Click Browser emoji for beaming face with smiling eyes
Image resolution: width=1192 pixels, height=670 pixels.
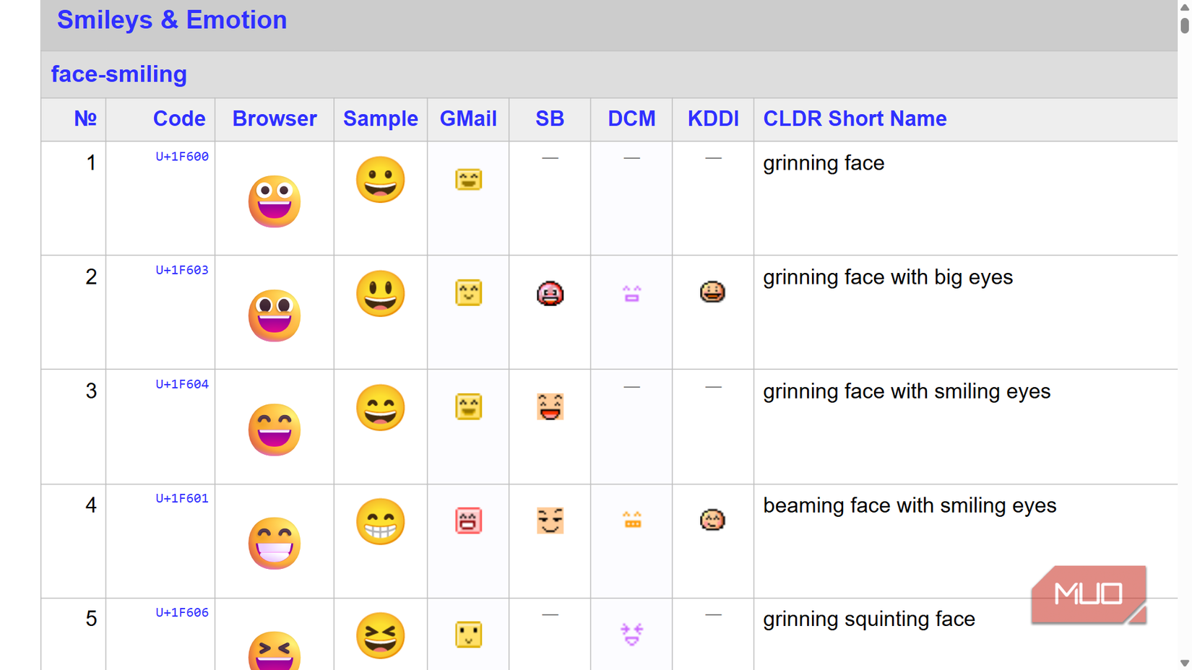tap(275, 544)
